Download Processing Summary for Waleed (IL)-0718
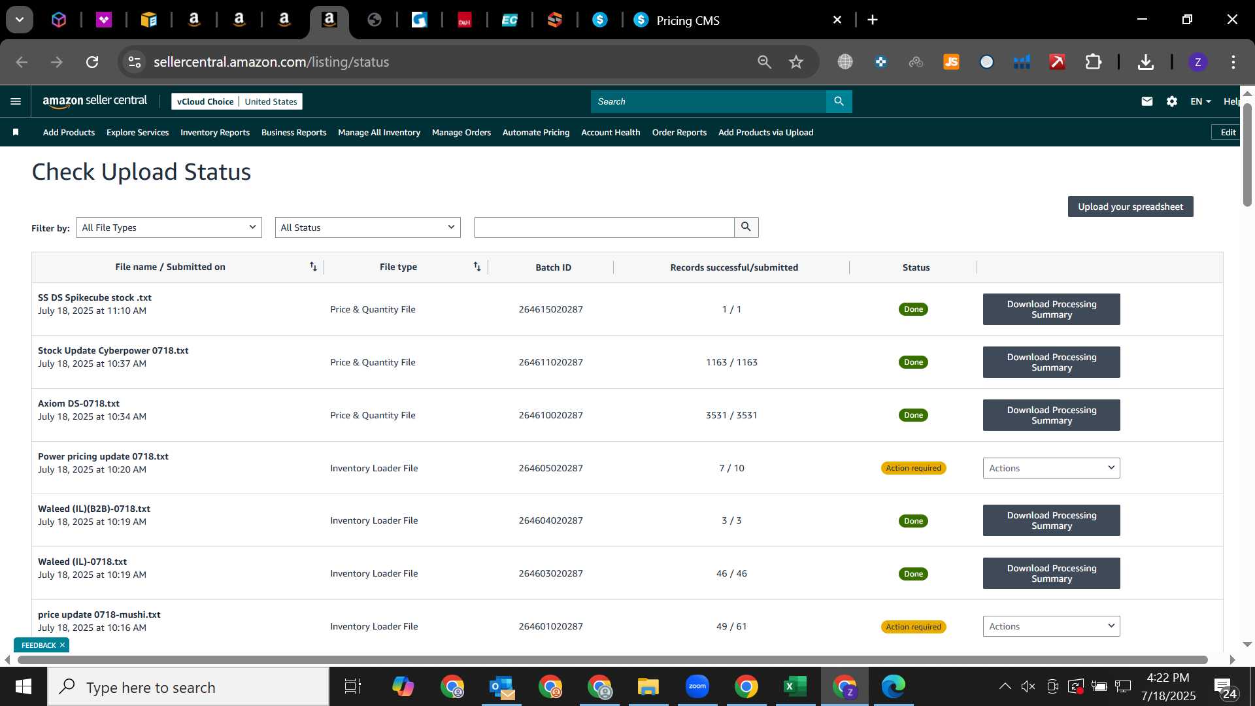 click(x=1051, y=573)
